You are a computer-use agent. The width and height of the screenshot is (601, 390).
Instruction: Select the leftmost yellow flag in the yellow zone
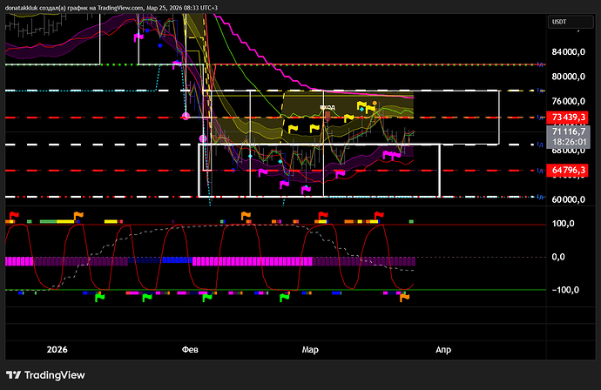click(292, 129)
